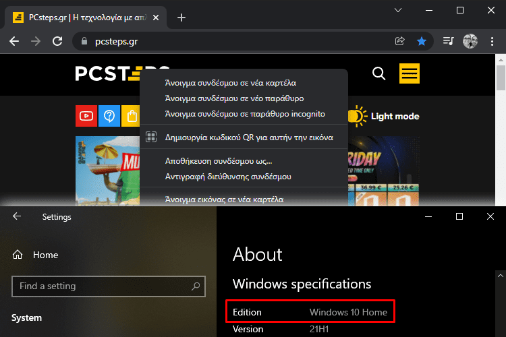Click the '21H1' version value
The image size is (506, 337).
pyautogui.click(x=319, y=329)
